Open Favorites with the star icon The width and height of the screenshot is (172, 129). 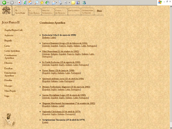tap(42, 2)
